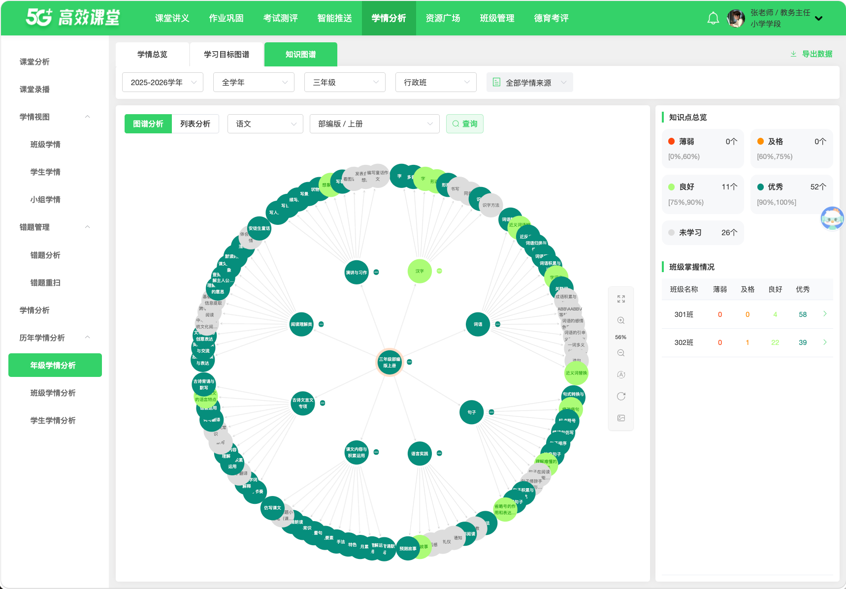846x589 pixels.
Task: Collapse the 阅读理解类 node branch
Action: point(321,324)
